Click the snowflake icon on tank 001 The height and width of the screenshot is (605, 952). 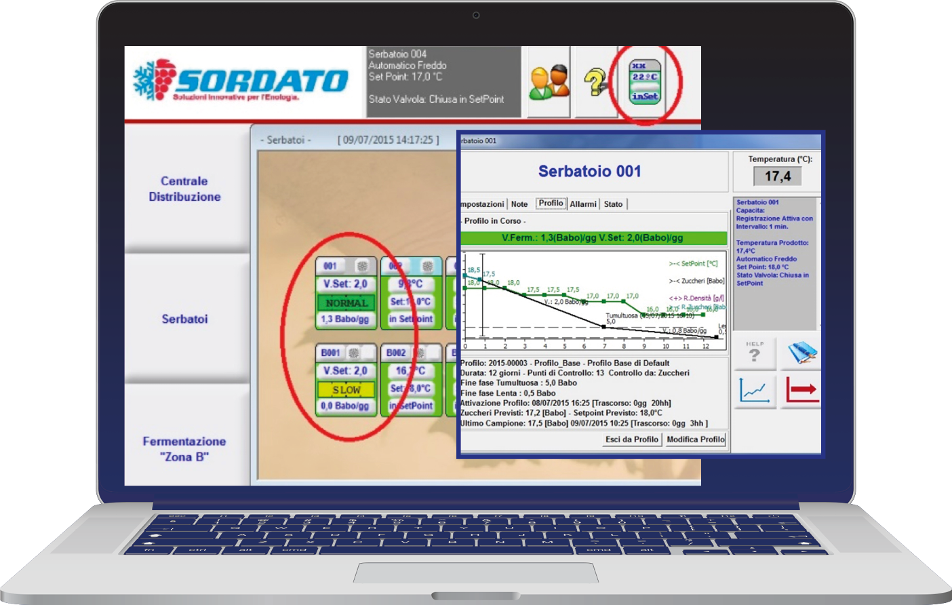point(362,266)
